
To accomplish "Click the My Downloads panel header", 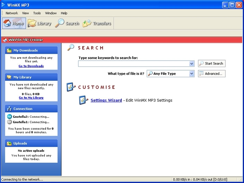I will 31,50.
